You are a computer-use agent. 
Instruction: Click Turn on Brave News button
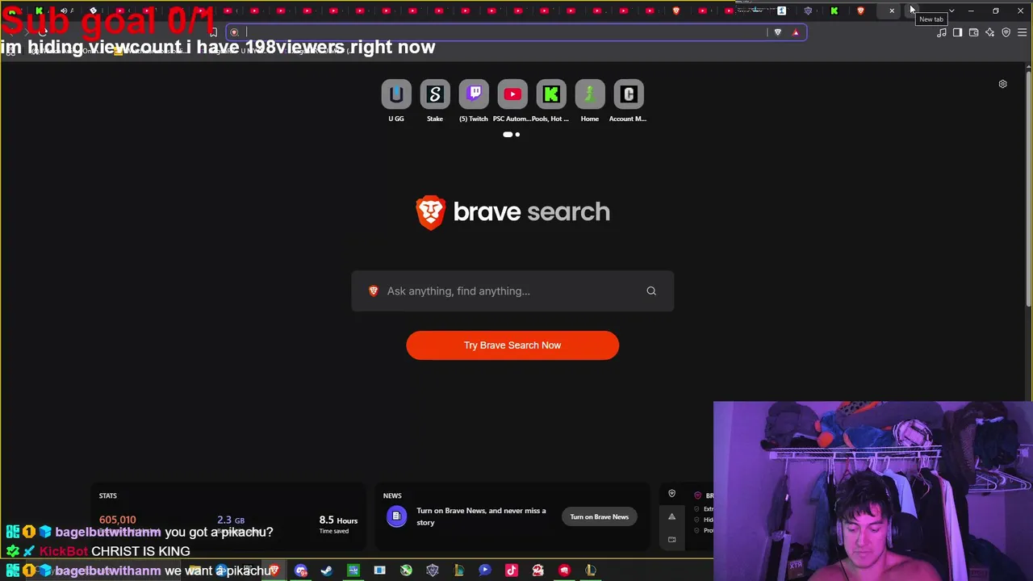click(x=600, y=517)
